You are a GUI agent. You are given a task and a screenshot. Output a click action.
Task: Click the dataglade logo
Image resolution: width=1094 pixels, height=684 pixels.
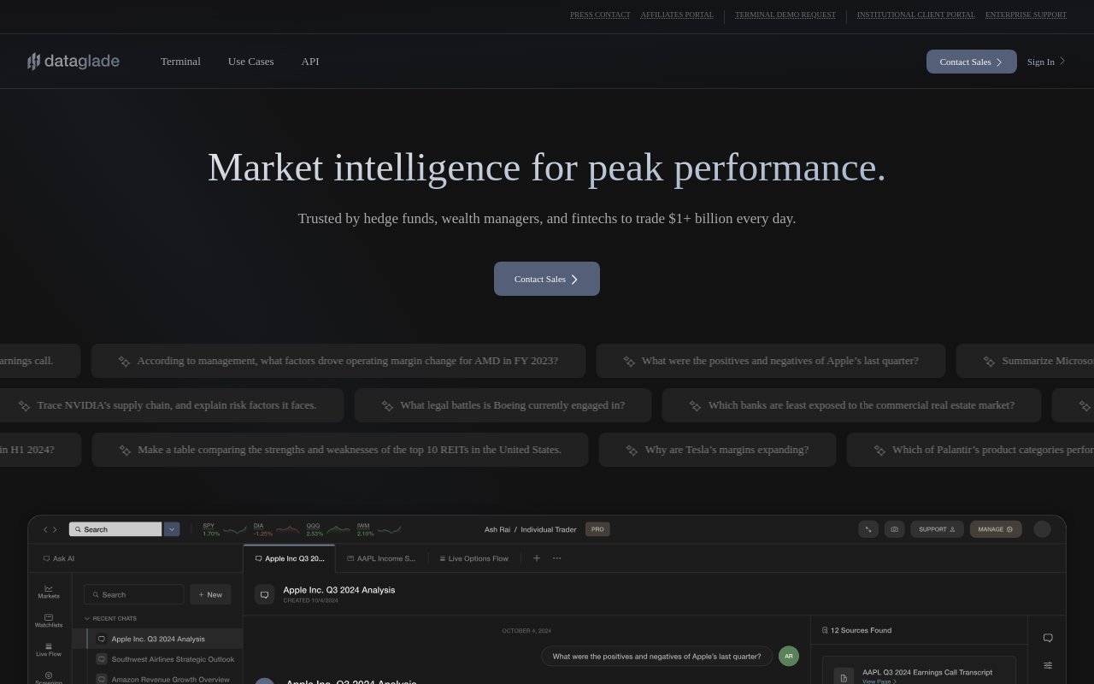click(74, 61)
